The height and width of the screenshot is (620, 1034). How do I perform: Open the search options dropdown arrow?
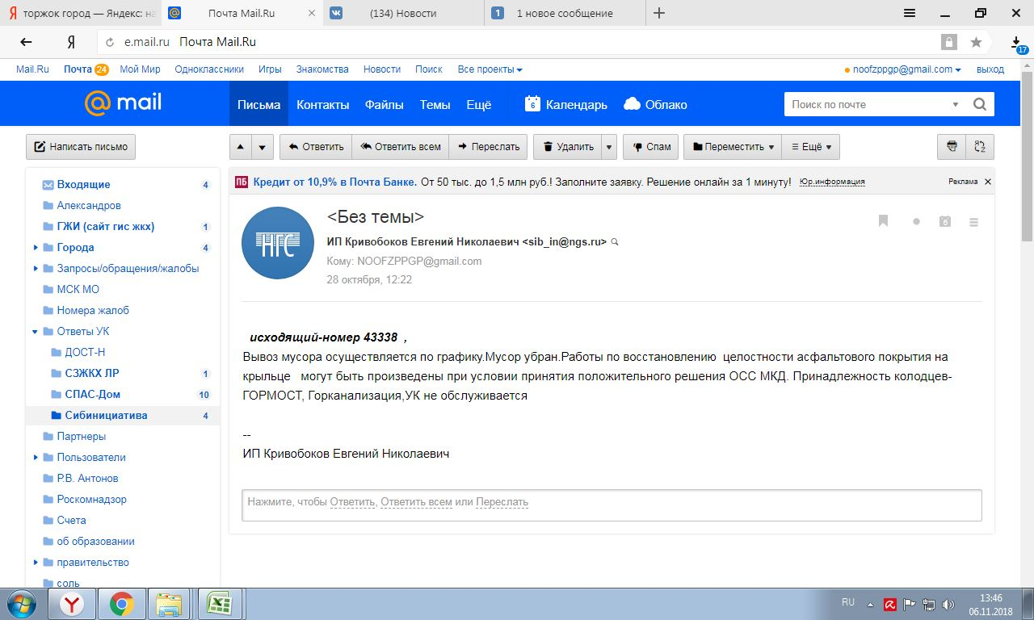956,105
